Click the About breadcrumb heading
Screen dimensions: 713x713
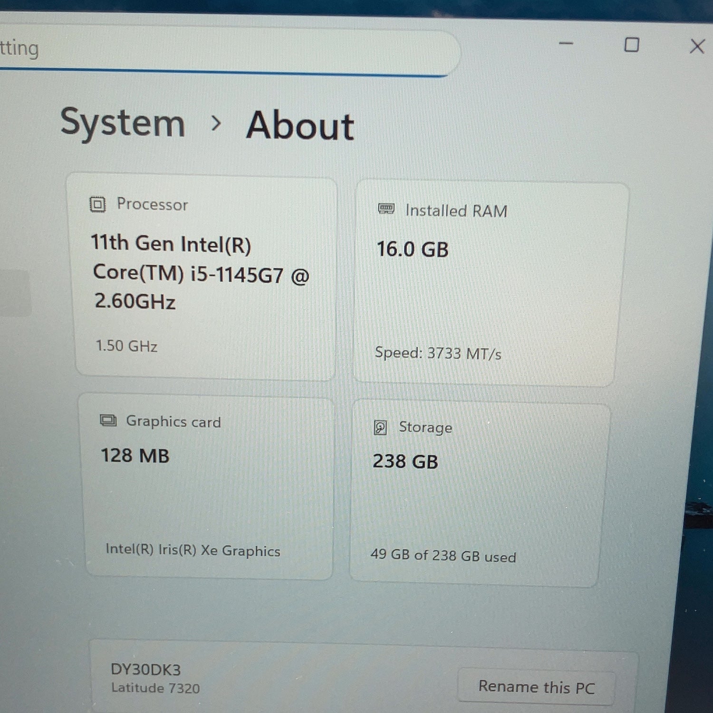click(x=300, y=125)
